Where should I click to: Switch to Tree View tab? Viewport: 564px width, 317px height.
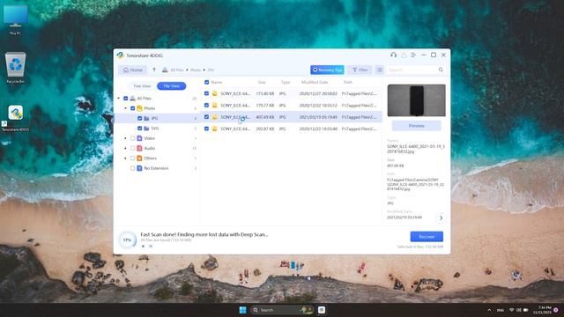click(142, 86)
